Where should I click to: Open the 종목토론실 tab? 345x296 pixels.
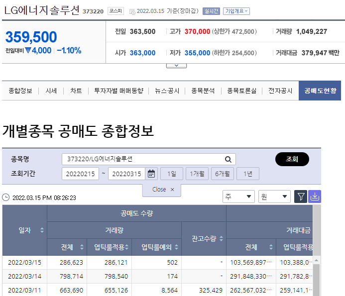[x=242, y=91]
